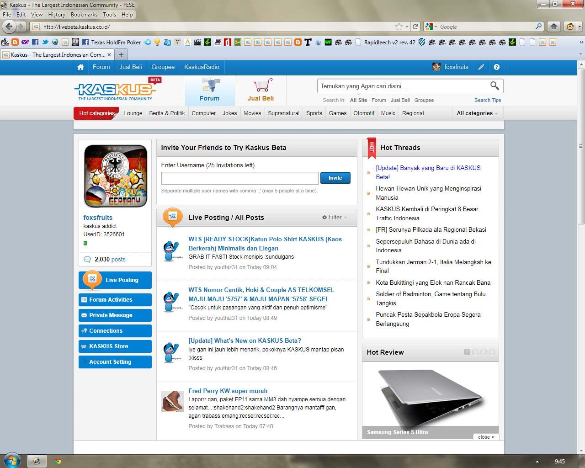Open the Rapidleech v2 rev. 42 bookmark
Image resolution: width=585 pixels, height=468 pixels.
[x=386, y=42]
